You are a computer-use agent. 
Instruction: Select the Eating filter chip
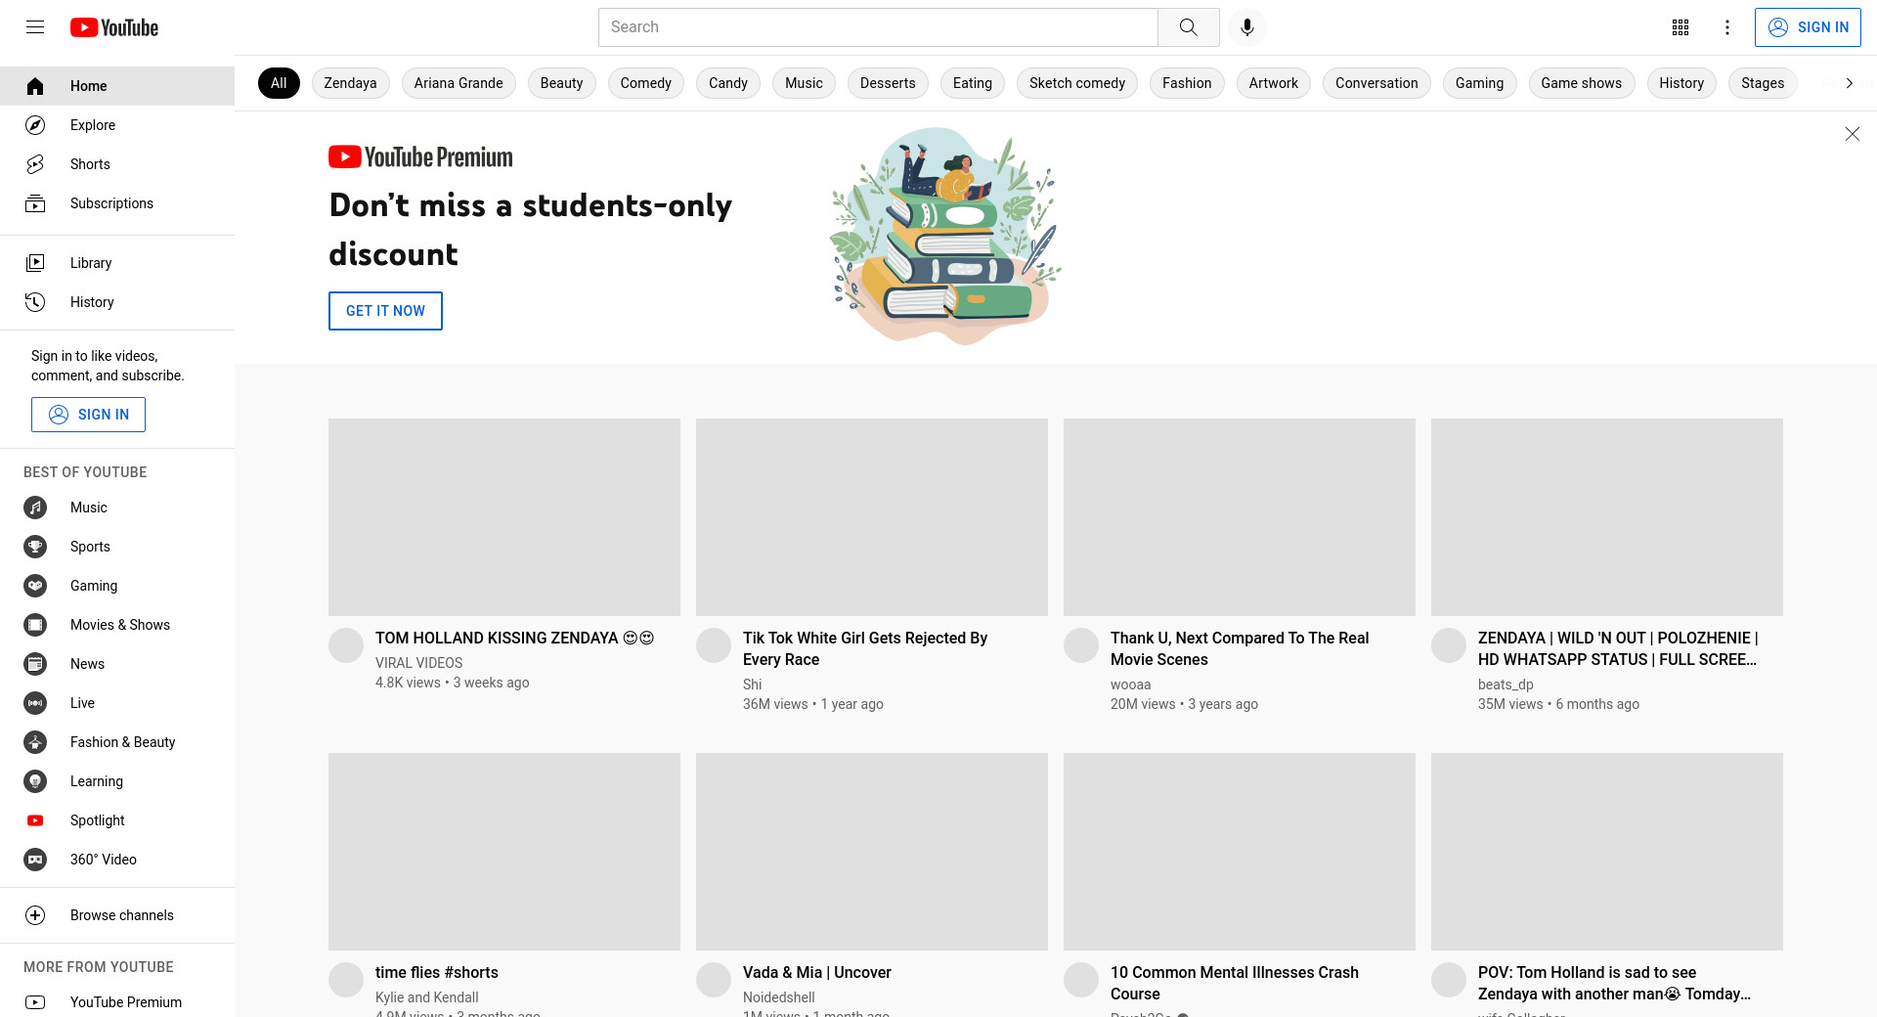tap(973, 83)
